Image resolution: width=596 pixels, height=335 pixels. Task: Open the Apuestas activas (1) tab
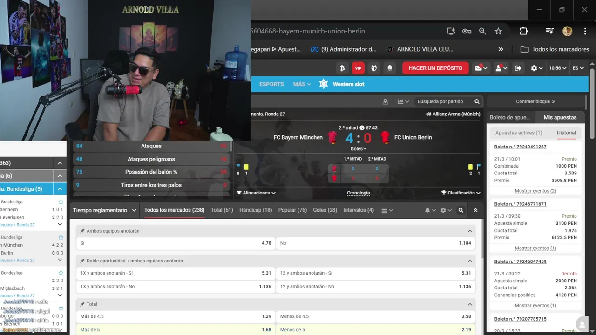coord(519,133)
